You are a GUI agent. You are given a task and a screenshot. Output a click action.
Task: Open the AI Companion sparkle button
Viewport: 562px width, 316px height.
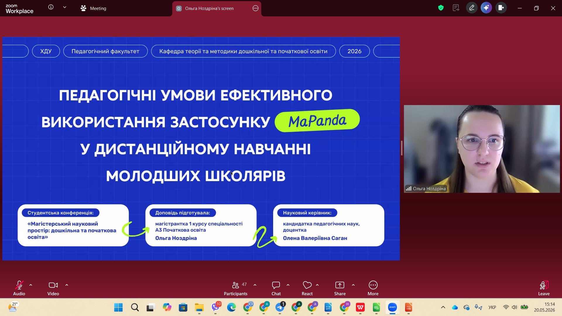(x=486, y=8)
